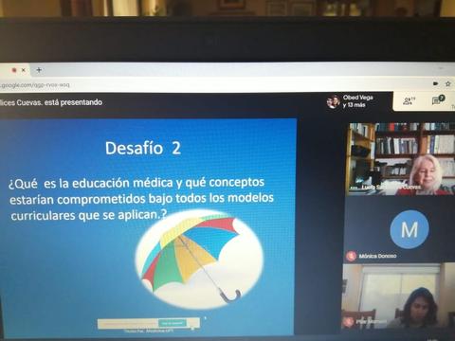
Task: Click the camera indicator in the address bar
Action: 436,83
